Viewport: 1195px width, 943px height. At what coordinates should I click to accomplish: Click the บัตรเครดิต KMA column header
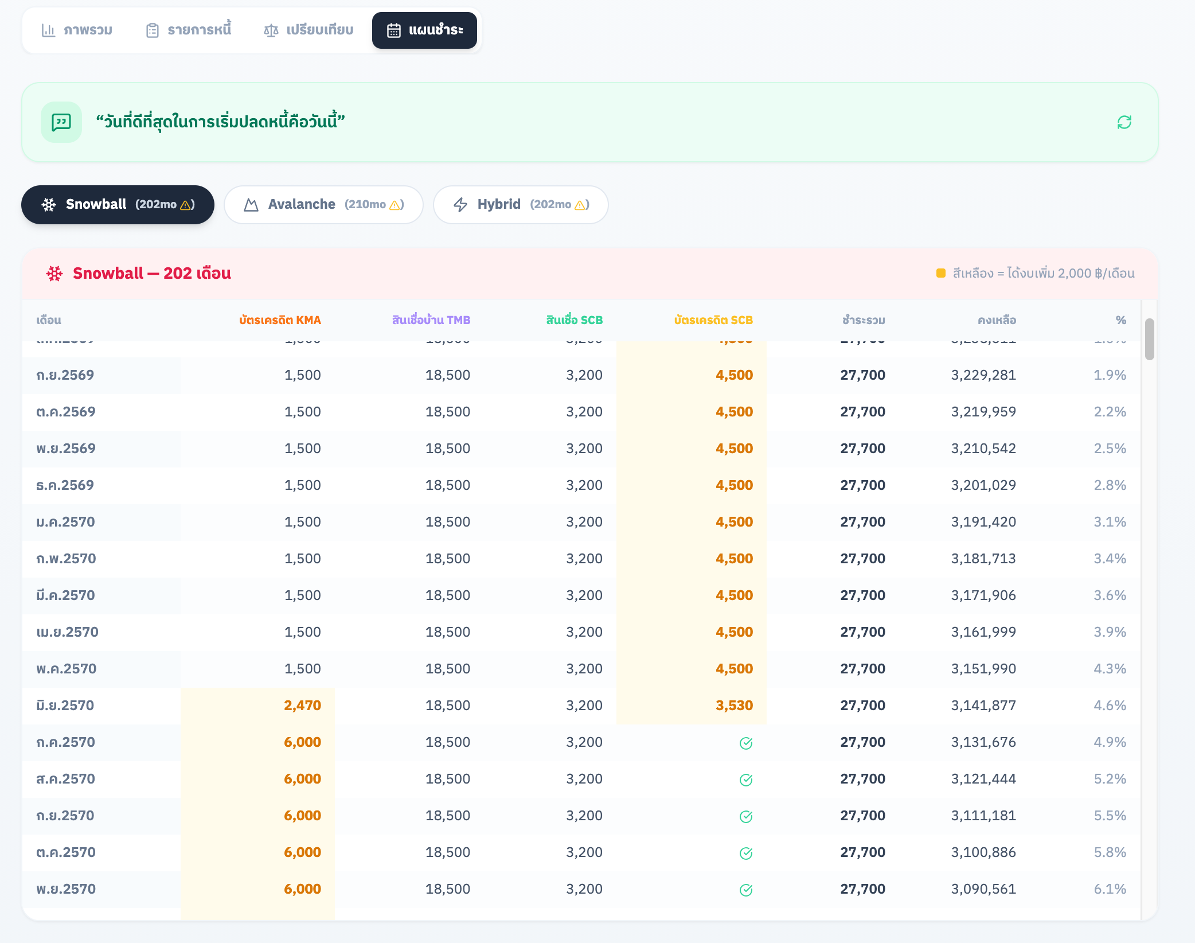click(x=280, y=320)
